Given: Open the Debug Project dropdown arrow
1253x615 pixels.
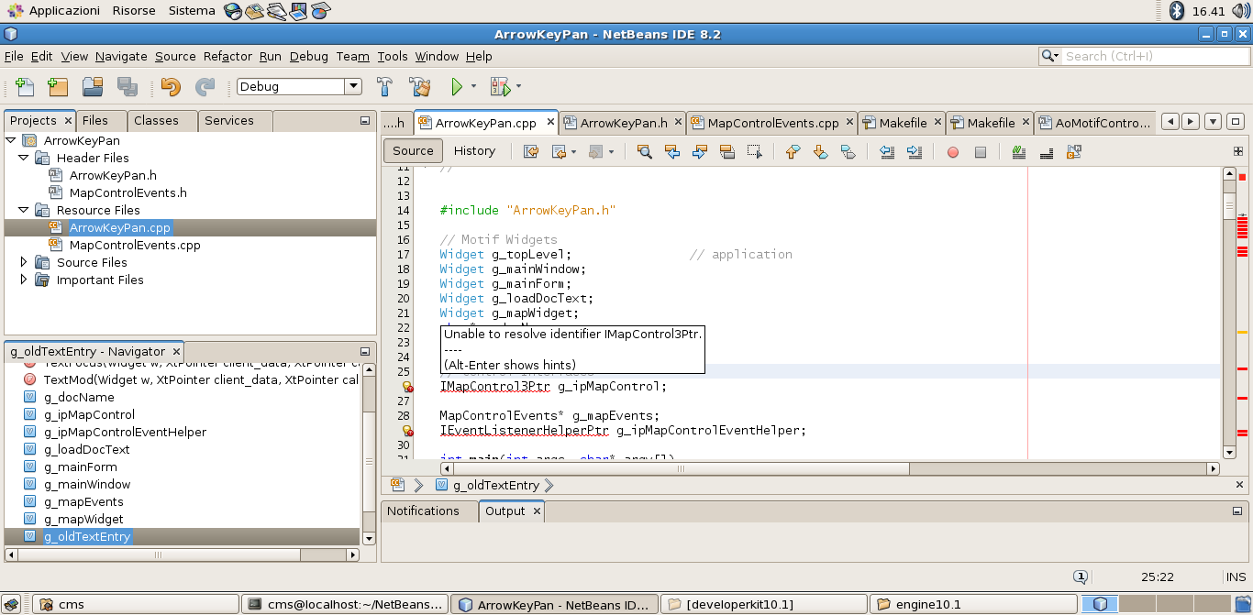Looking at the screenshot, I should tap(518, 86).
